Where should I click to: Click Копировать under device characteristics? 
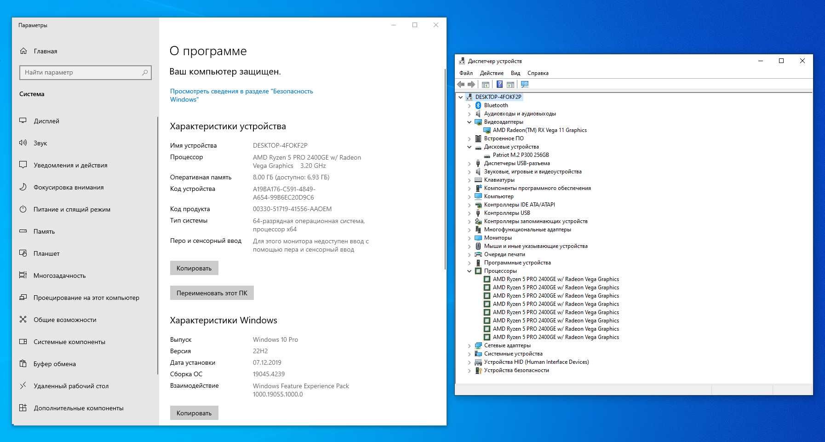pyautogui.click(x=194, y=268)
